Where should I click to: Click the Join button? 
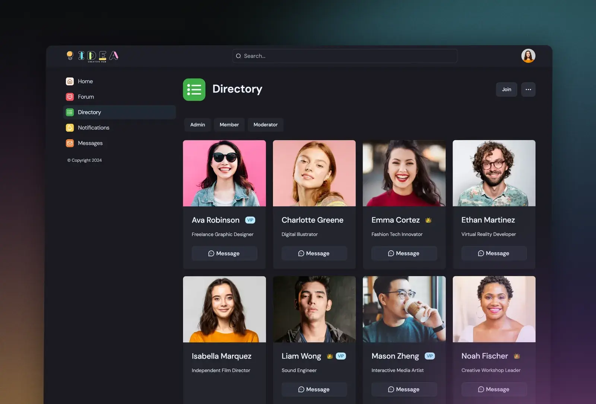click(x=507, y=89)
